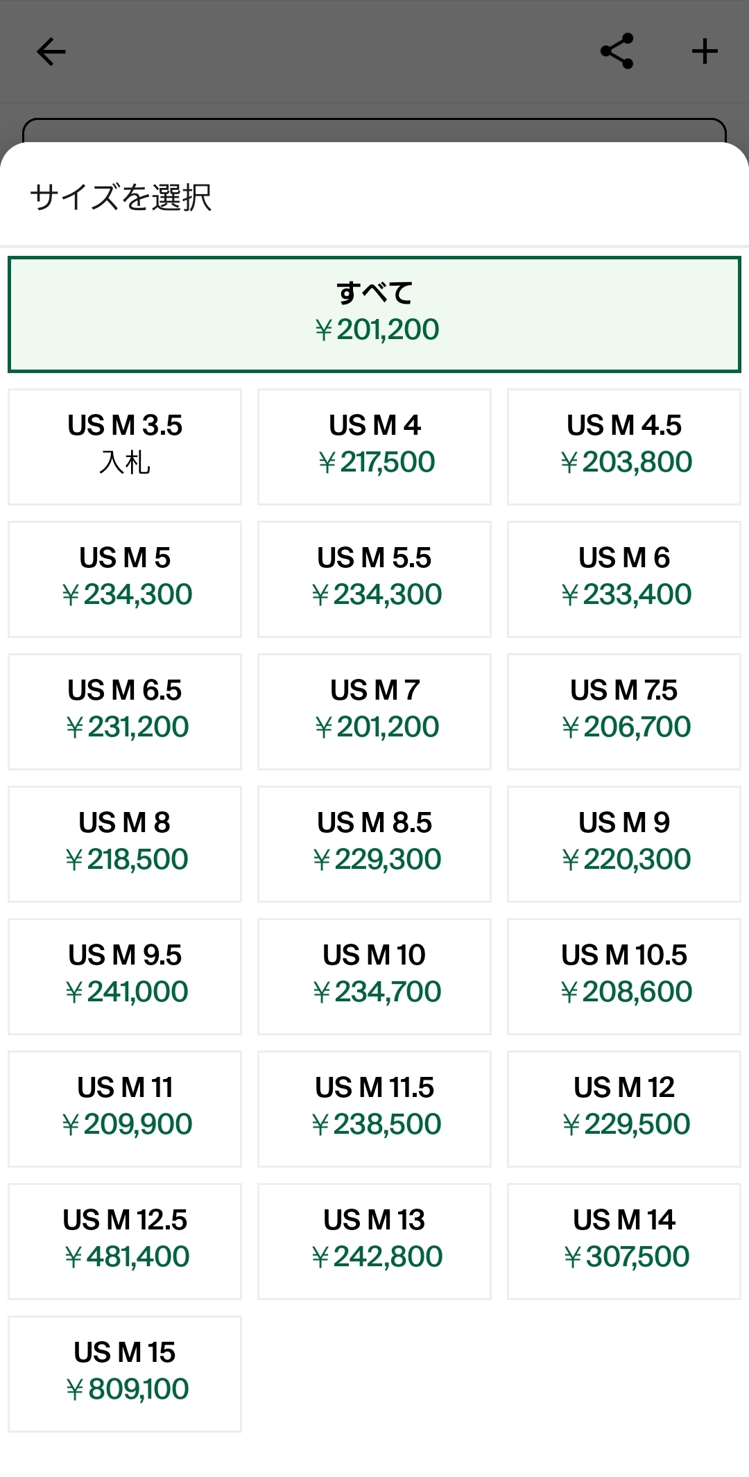Screen dimensions: 749x1477
Task: Select size US M 3.5 with 入札
Action: pyautogui.click(x=125, y=447)
